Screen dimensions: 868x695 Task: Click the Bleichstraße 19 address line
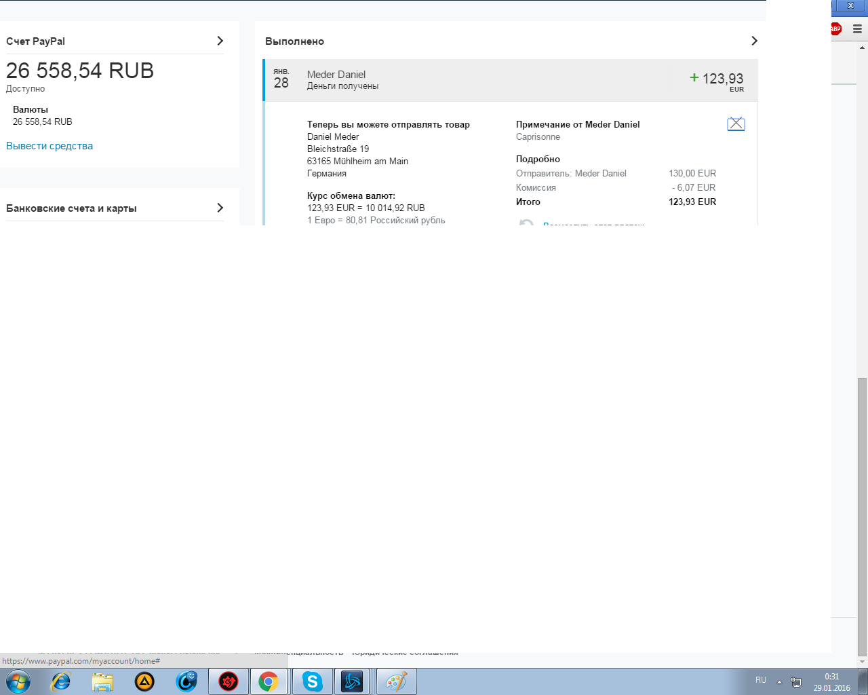(338, 149)
